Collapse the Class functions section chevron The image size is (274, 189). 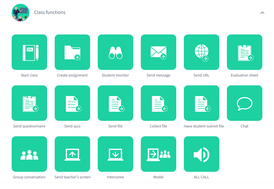(x=262, y=13)
